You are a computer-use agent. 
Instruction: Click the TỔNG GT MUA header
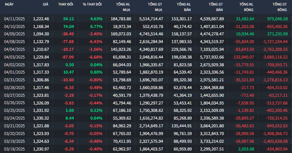pos(155,7)
